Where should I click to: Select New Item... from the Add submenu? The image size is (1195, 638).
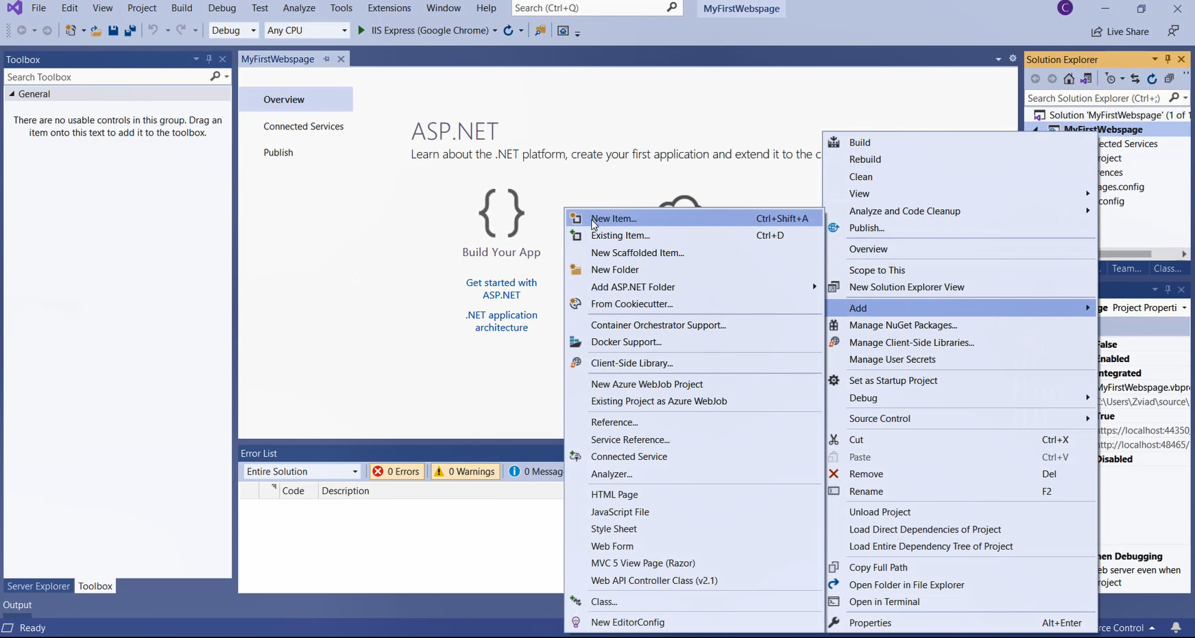tap(614, 218)
